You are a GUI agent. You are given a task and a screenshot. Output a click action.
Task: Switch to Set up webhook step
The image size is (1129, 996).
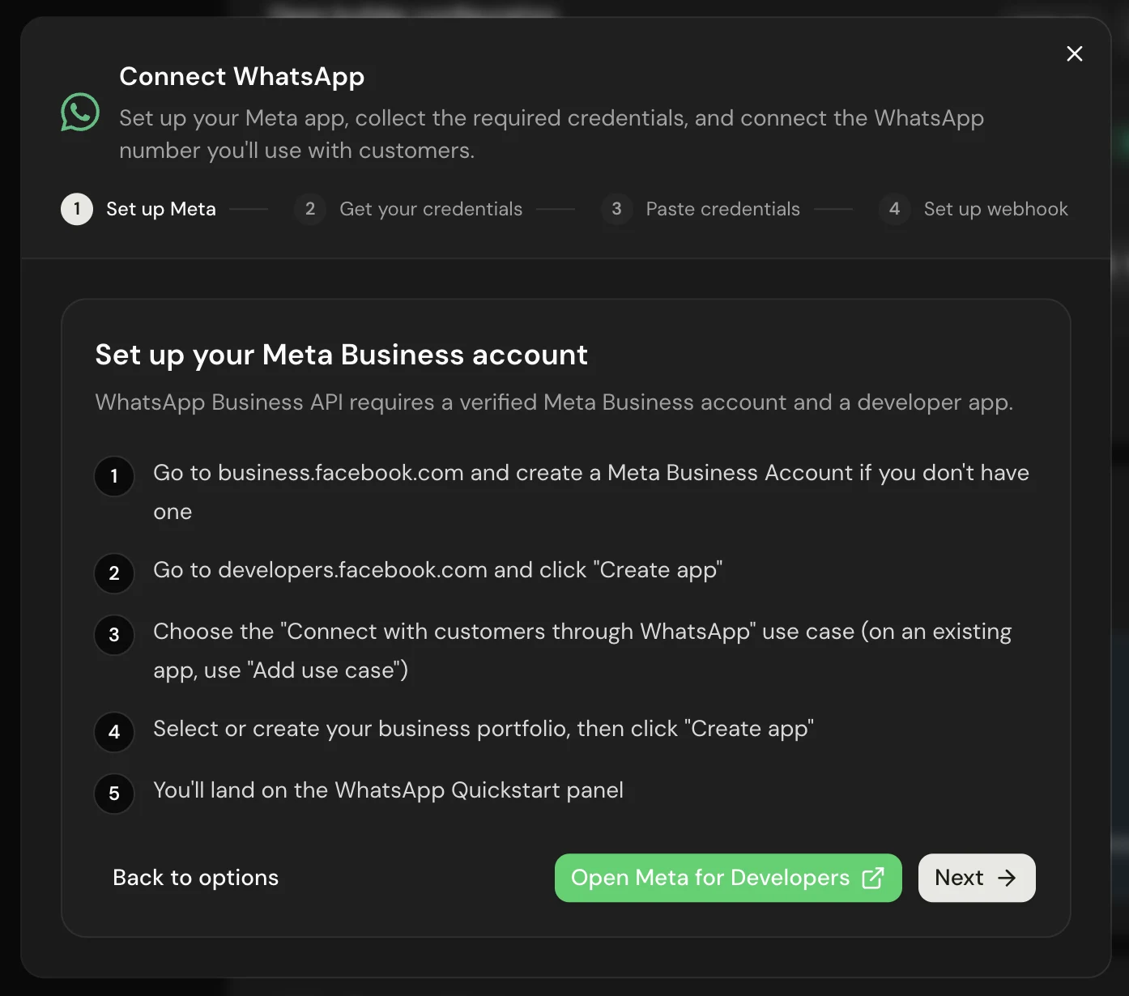pyautogui.click(x=995, y=209)
